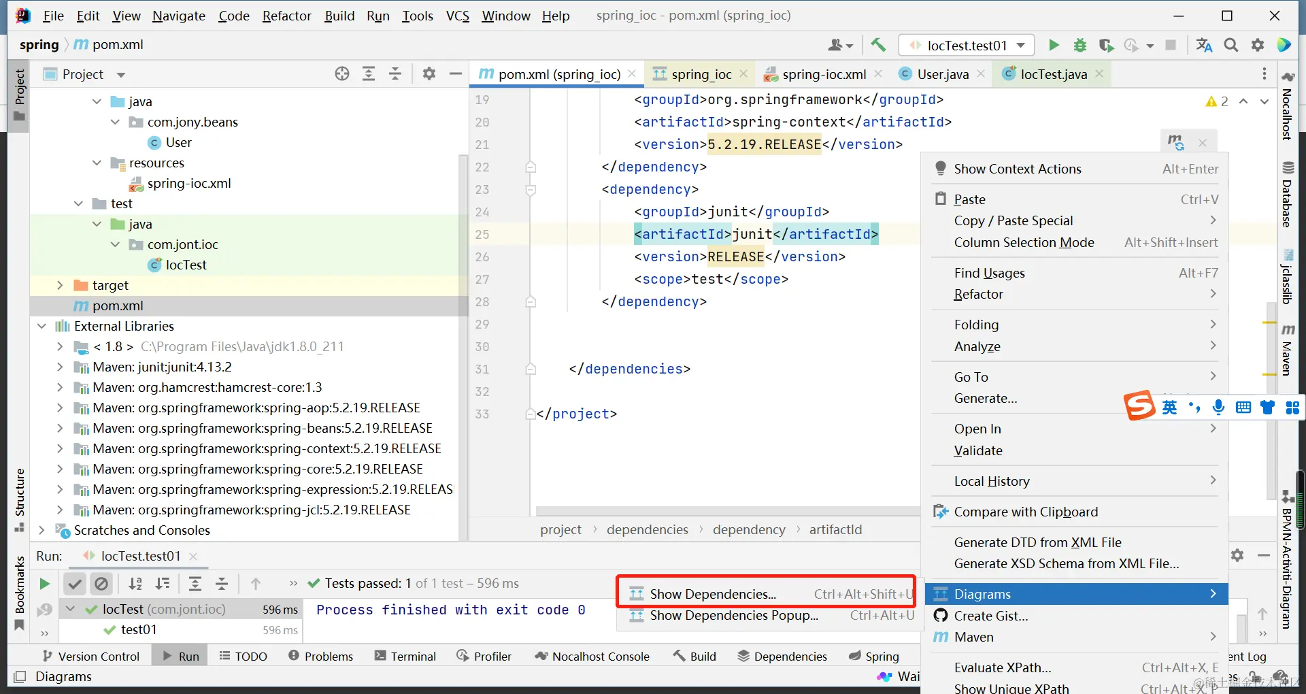Select opened file target icon in Project panel
Image resolution: width=1306 pixels, height=694 pixels.
pyautogui.click(x=342, y=74)
